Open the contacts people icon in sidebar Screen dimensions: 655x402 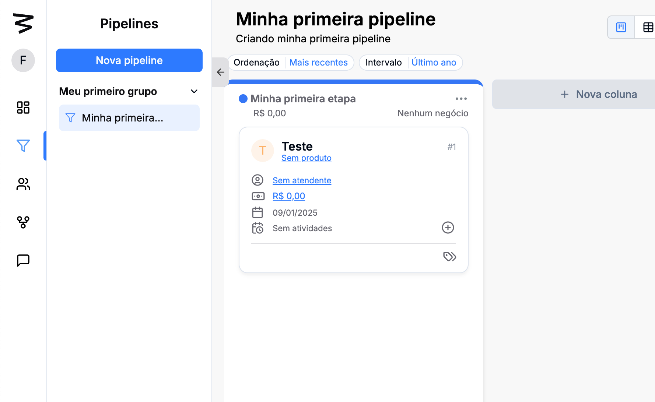coord(23,184)
